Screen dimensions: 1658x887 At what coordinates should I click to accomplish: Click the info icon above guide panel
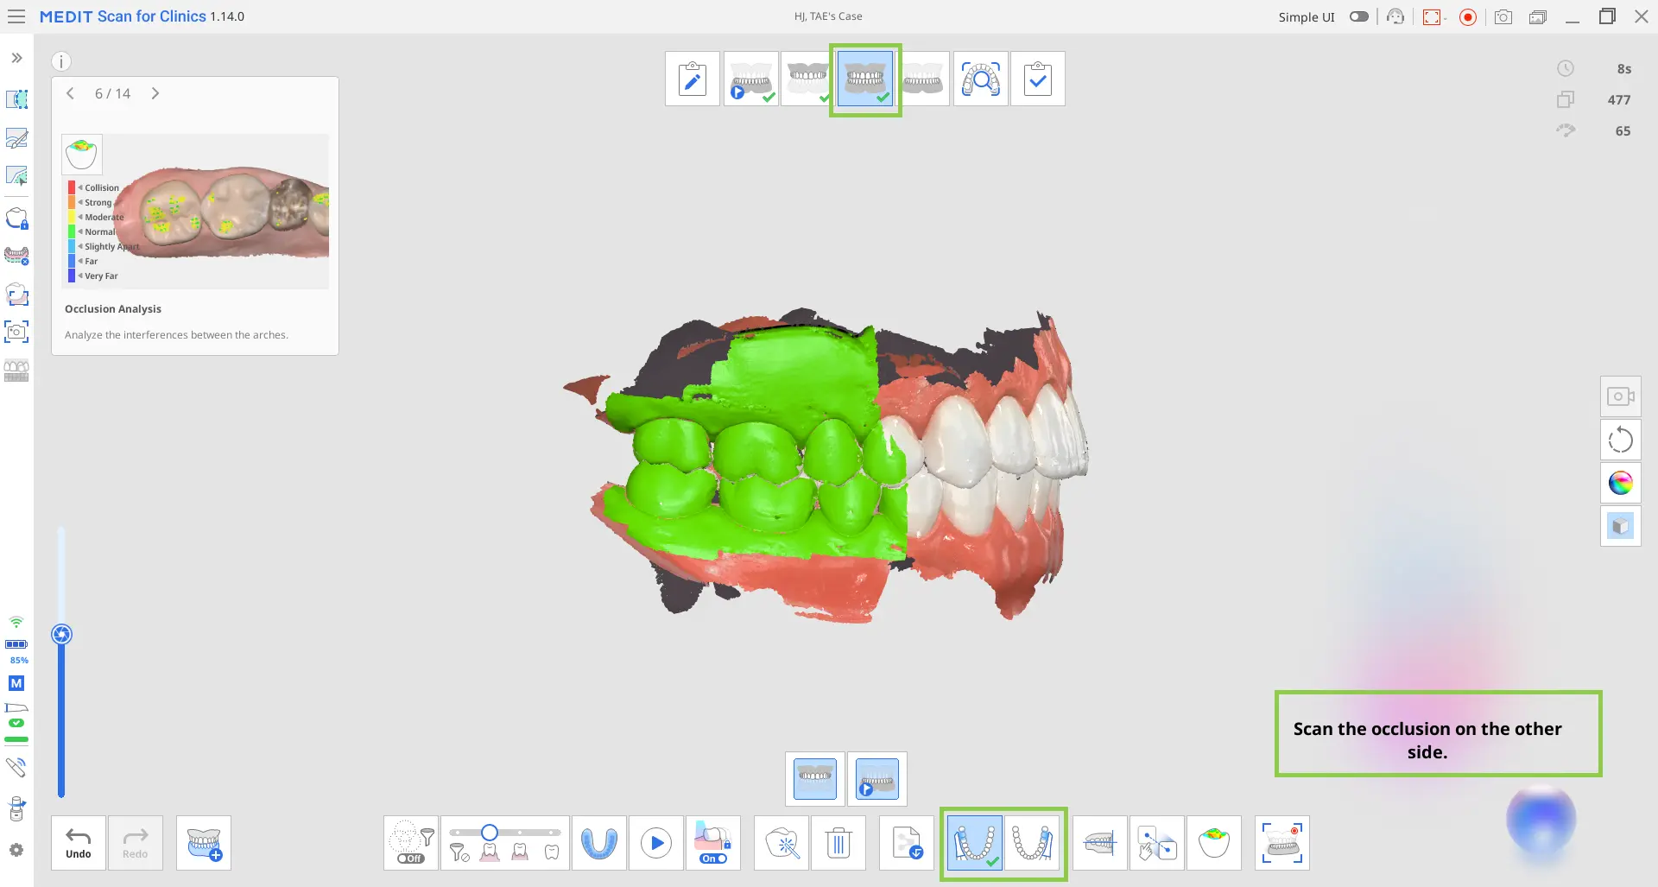(61, 61)
